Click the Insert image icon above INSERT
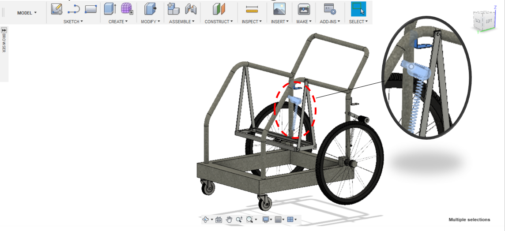The width and height of the screenshot is (505, 231). click(279, 9)
